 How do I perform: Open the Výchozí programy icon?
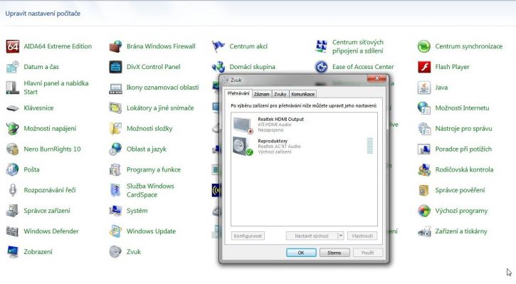click(424, 211)
